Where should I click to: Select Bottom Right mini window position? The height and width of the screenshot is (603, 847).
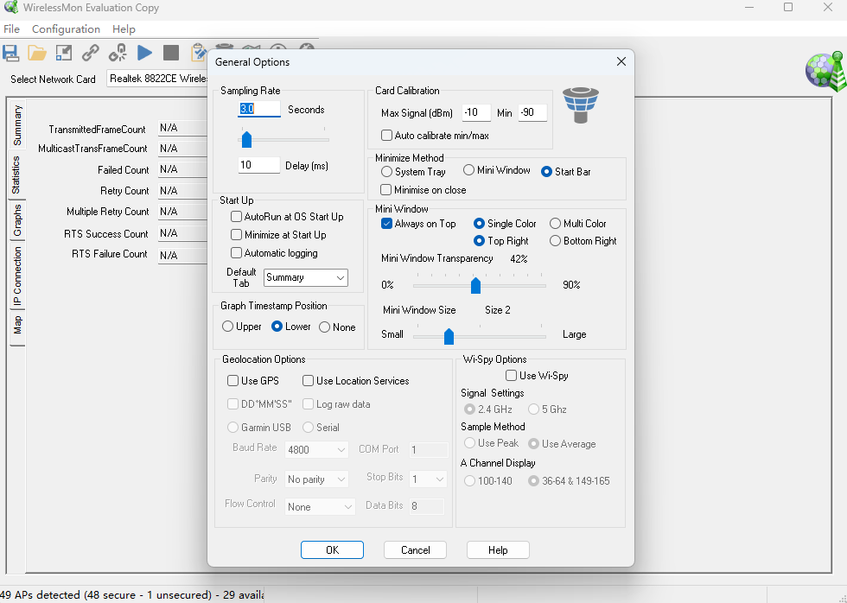pyautogui.click(x=555, y=241)
